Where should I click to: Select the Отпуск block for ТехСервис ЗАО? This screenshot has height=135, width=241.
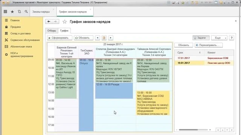click(x=86, y=95)
